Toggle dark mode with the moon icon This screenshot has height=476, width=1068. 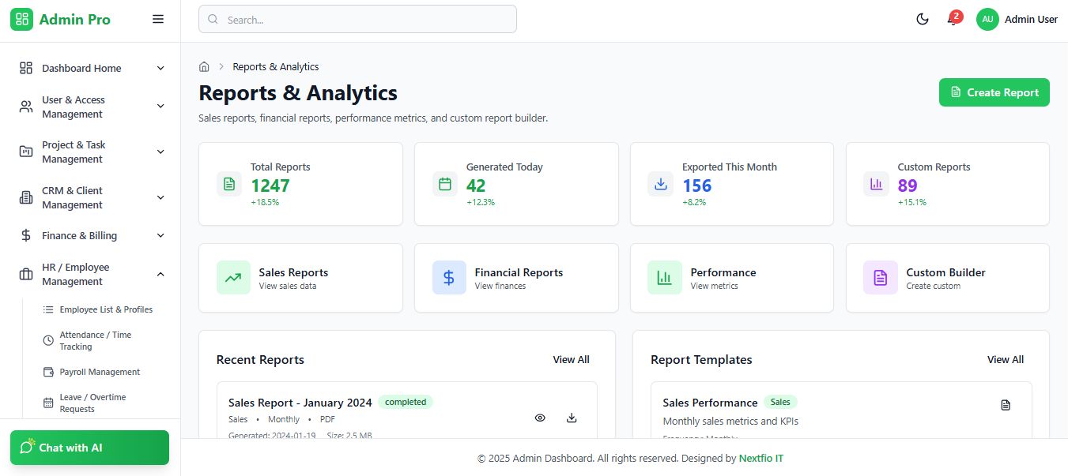(x=922, y=20)
